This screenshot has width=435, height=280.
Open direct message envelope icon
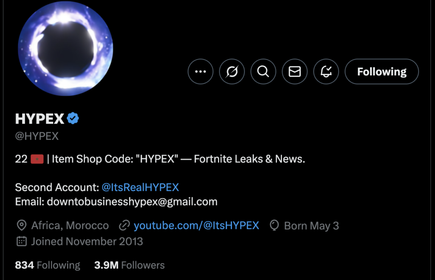[x=295, y=72]
